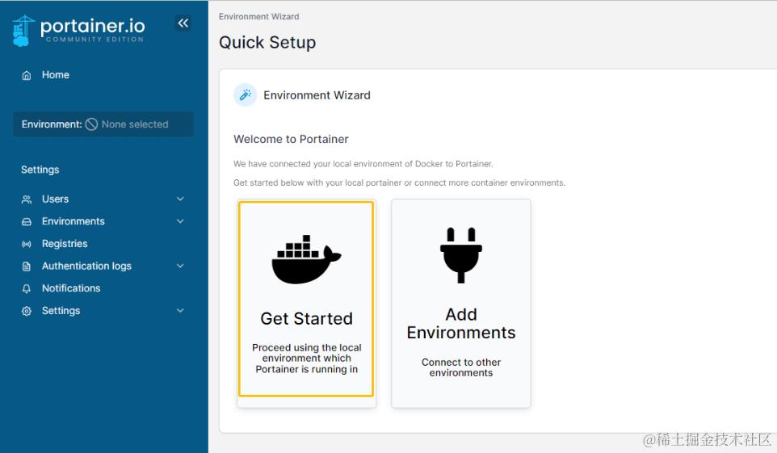
Task: Expand Authentication logs submenu chevron
Action: point(180,266)
